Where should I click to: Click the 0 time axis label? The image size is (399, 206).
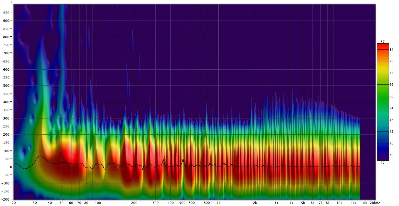[11, 167]
